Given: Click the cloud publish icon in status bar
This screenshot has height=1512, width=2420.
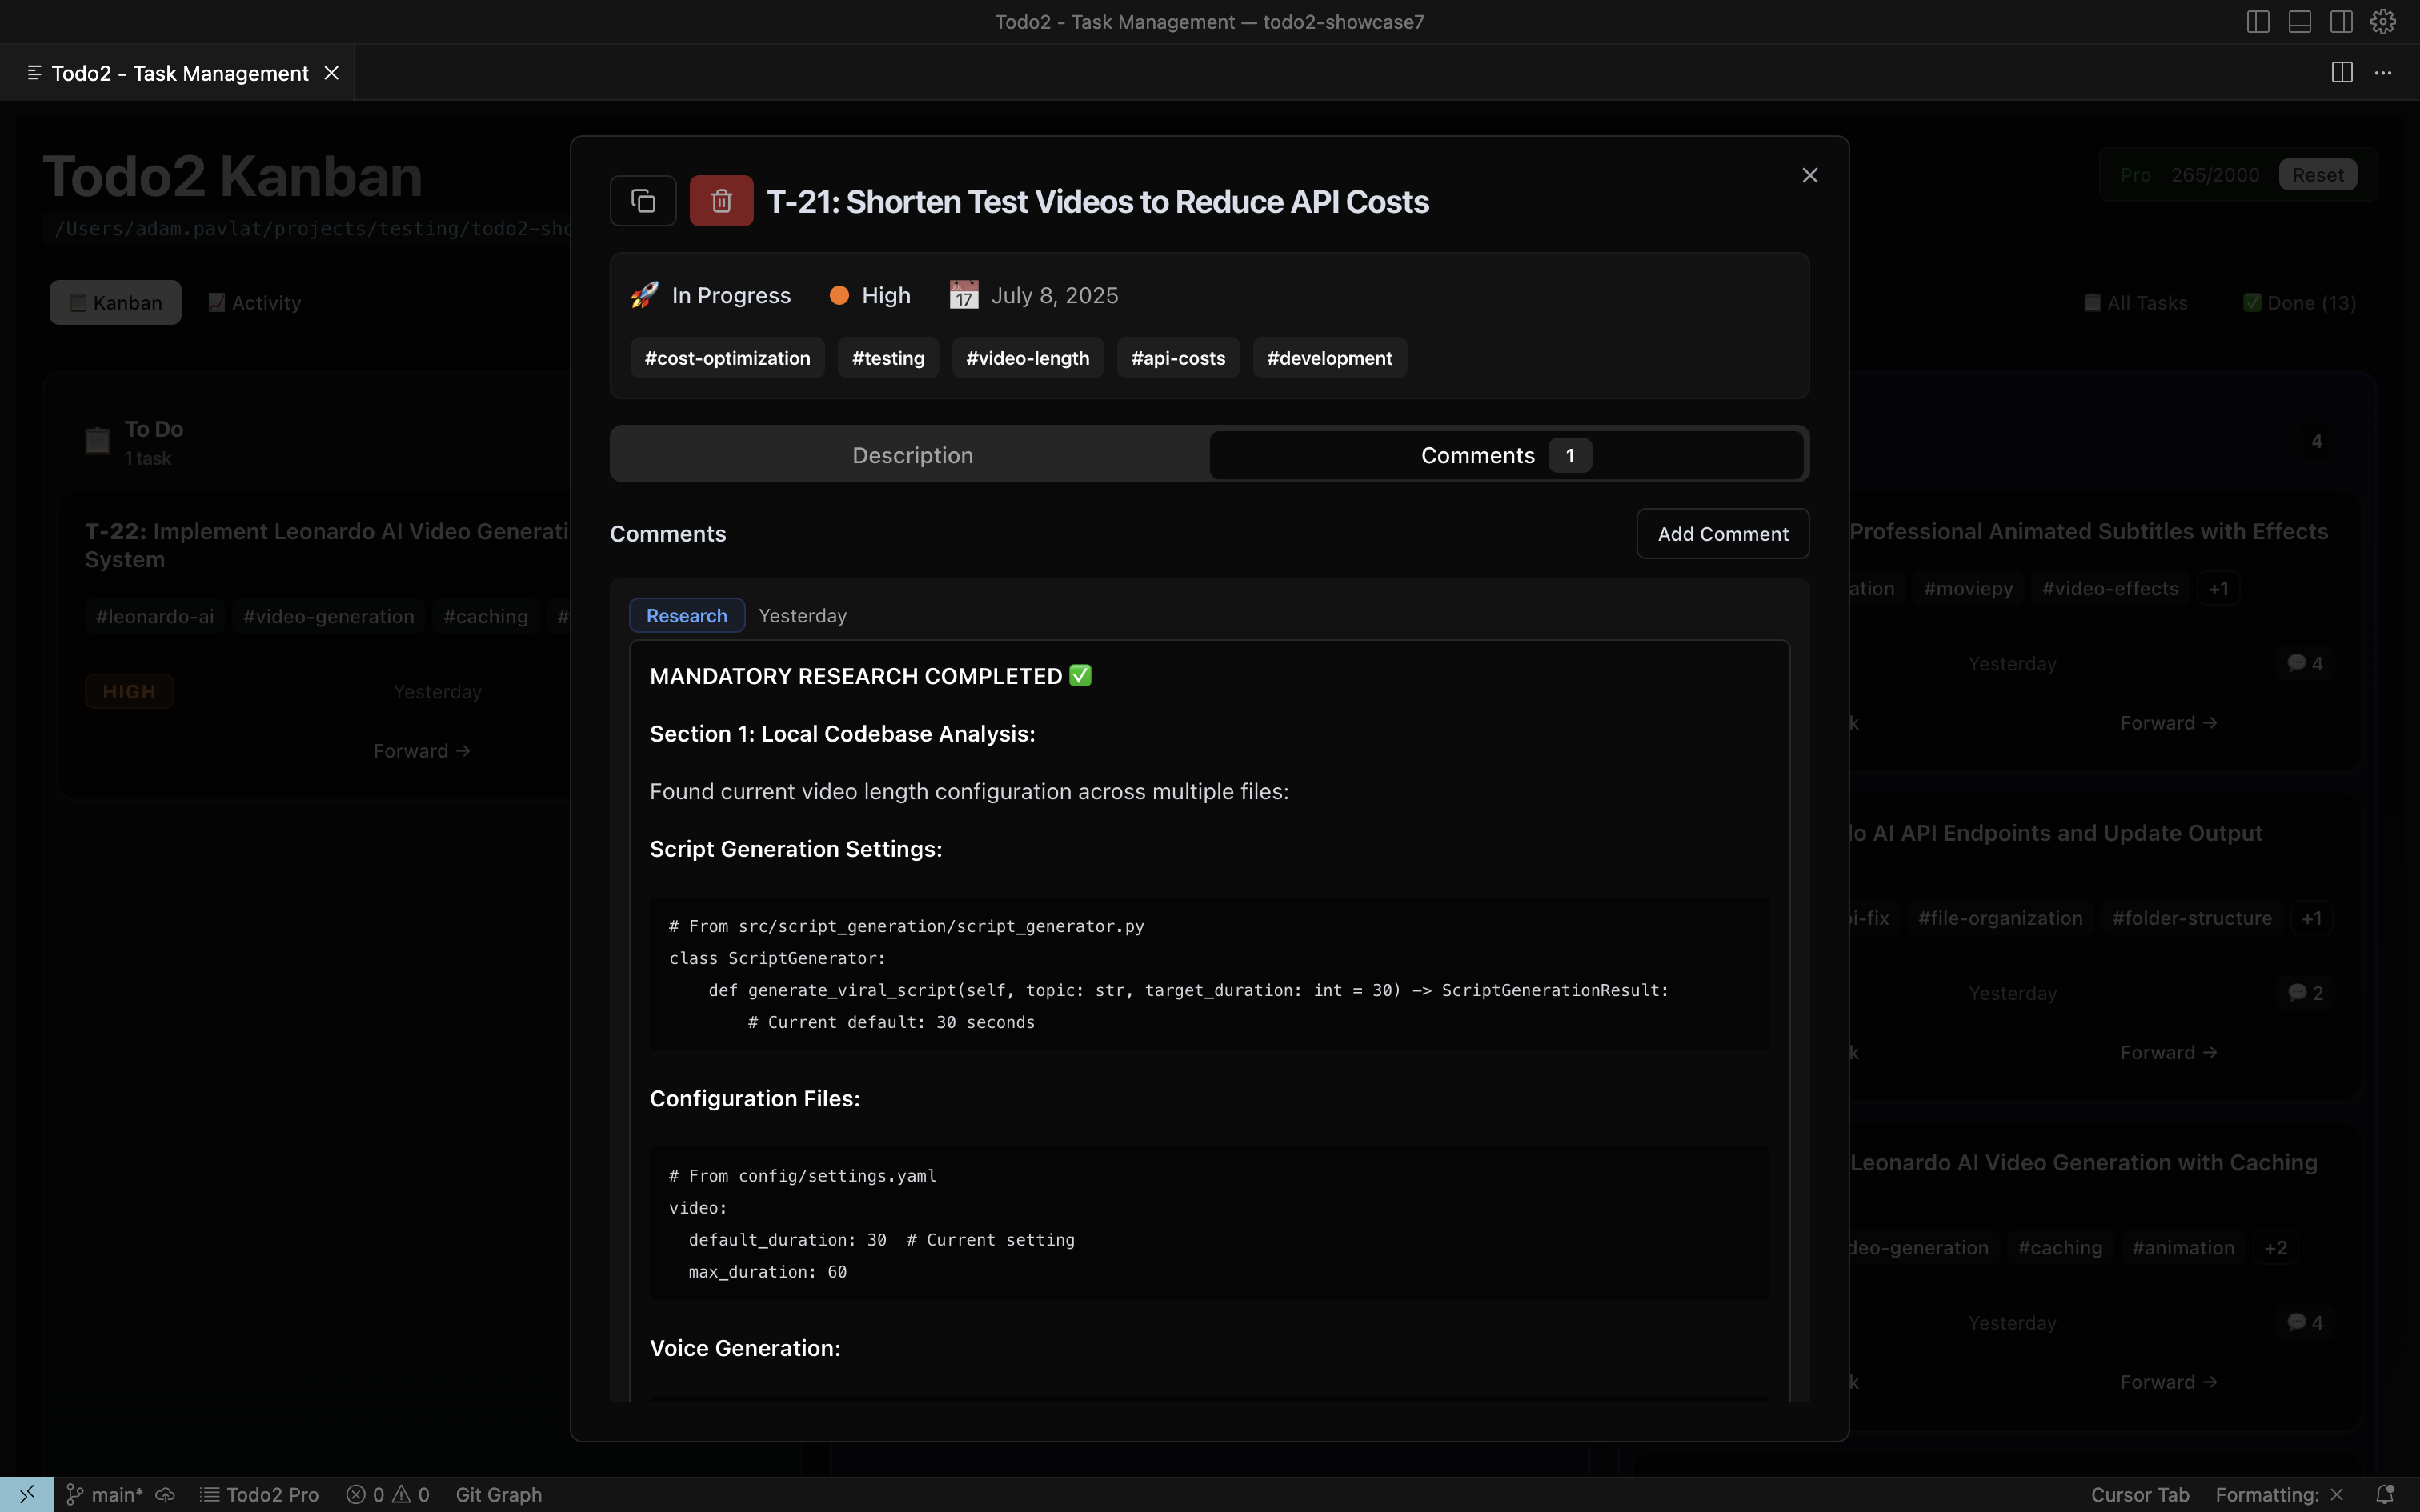Looking at the screenshot, I should (x=165, y=1494).
